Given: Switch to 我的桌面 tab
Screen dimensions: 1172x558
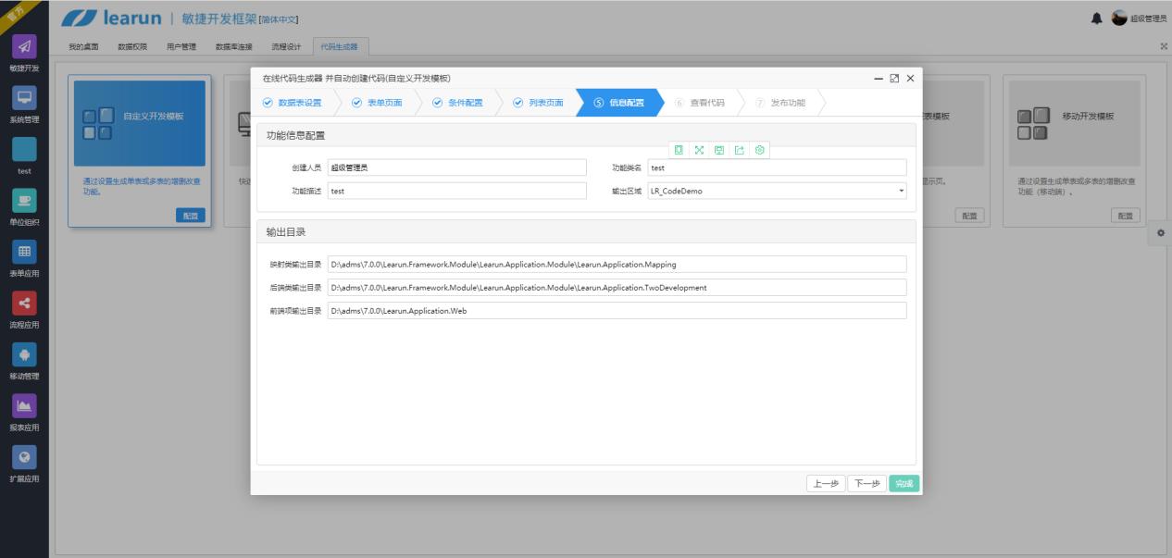Looking at the screenshot, I should point(84,46).
